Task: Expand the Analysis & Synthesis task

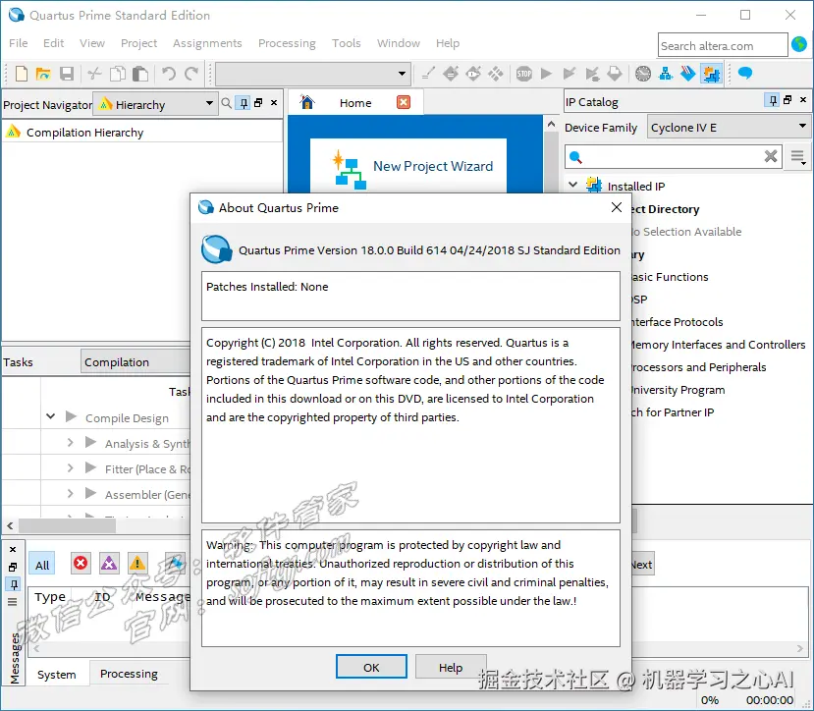Action: [70, 443]
